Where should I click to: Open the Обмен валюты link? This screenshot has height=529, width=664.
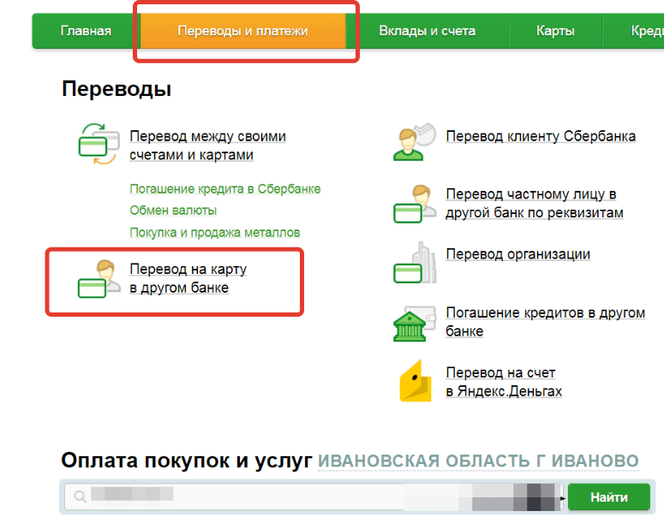173,211
